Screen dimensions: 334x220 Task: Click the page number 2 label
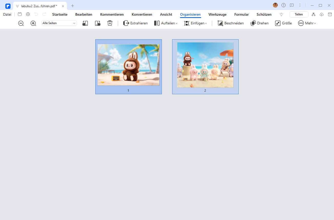click(205, 91)
